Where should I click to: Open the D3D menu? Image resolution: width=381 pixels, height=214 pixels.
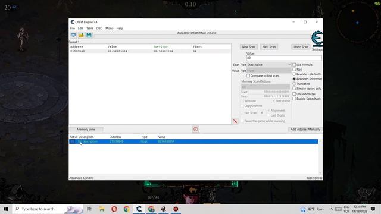99,28
